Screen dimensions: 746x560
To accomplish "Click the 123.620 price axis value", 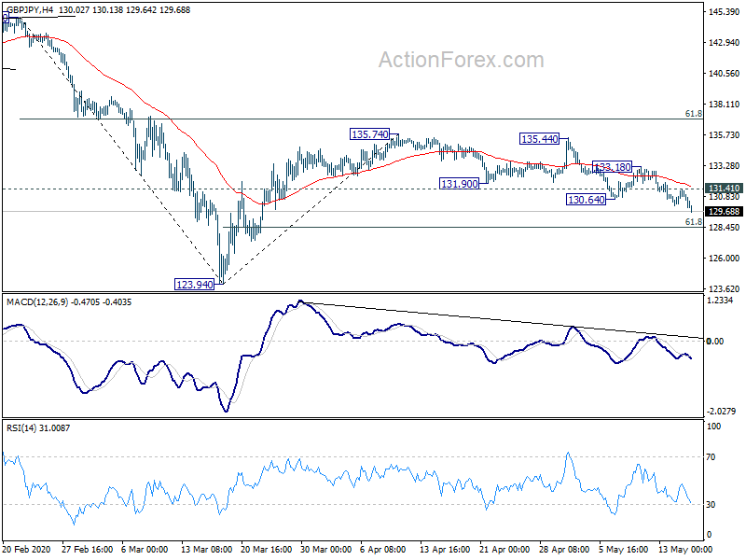I will pos(725,289).
